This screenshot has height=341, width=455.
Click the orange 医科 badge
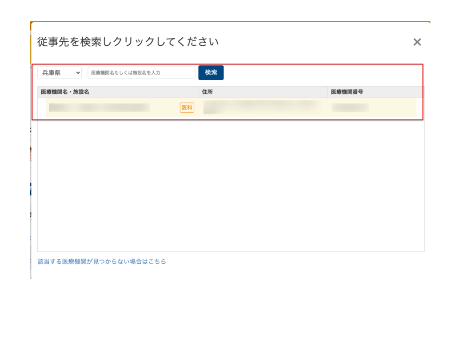tap(187, 107)
